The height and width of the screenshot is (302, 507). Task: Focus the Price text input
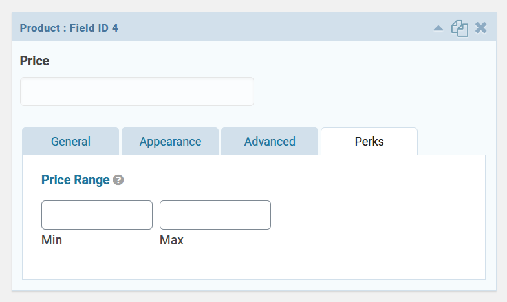tap(137, 92)
